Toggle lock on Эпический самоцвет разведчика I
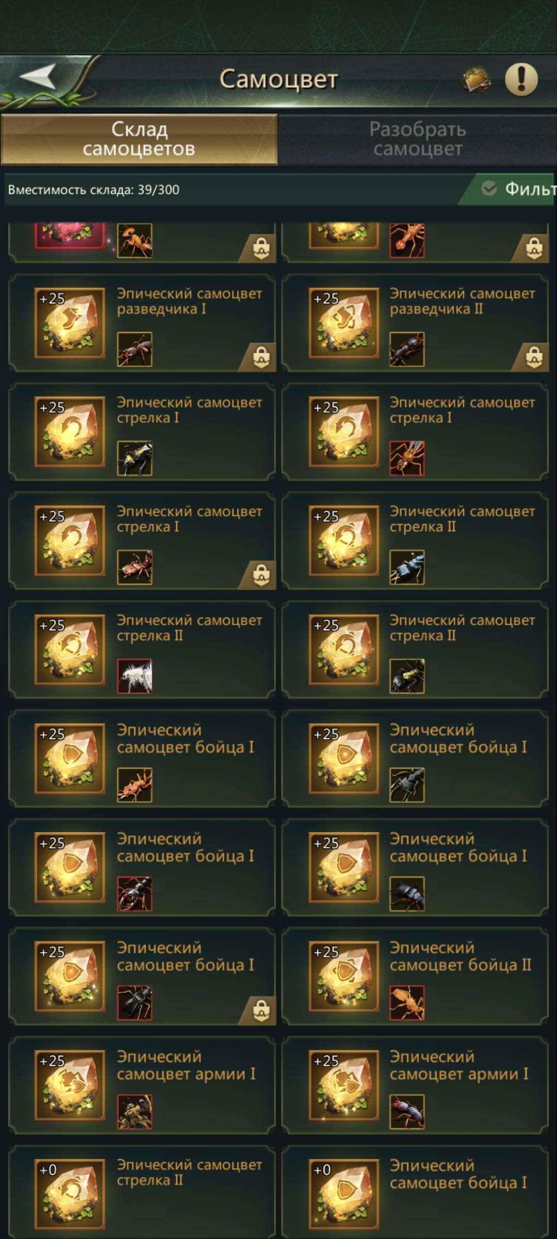The height and width of the screenshot is (1239, 557). pos(261,357)
